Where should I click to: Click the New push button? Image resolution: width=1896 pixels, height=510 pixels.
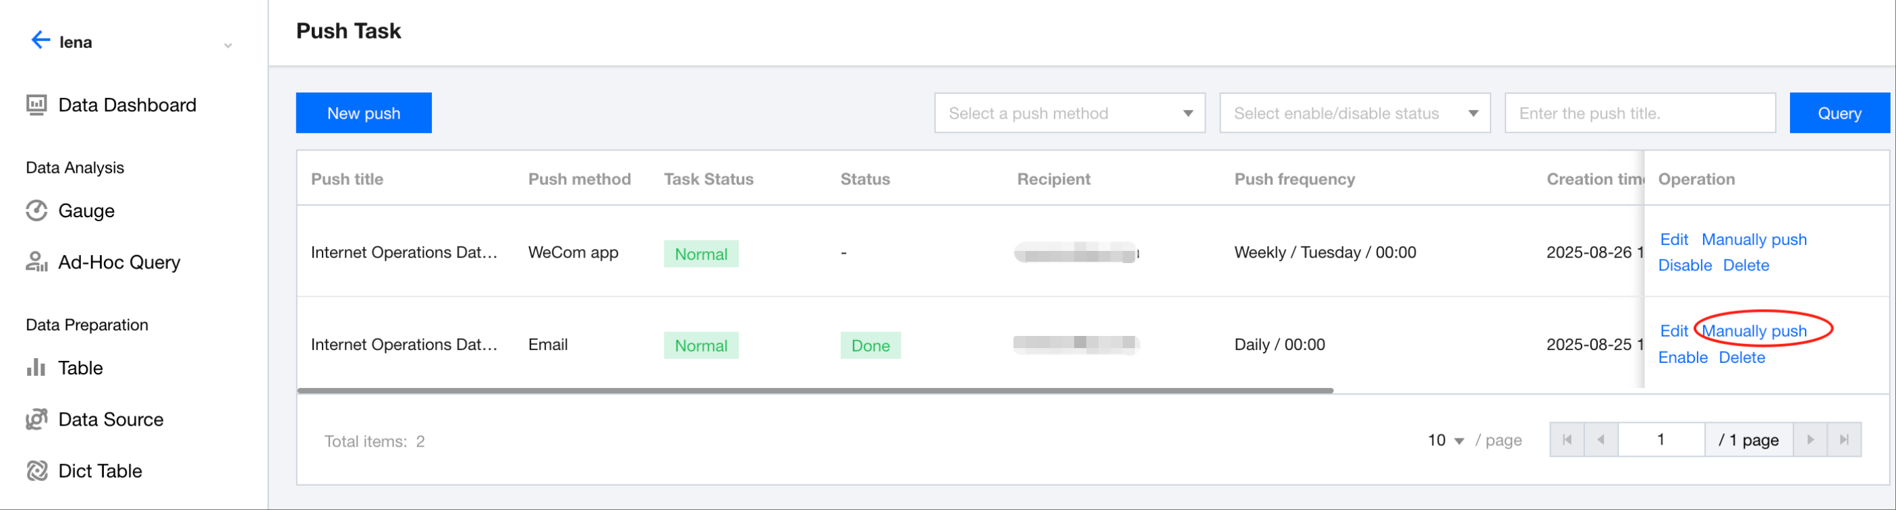point(364,113)
